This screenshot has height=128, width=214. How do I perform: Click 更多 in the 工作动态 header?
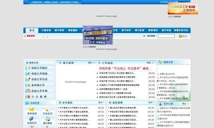tap(150, 63)
